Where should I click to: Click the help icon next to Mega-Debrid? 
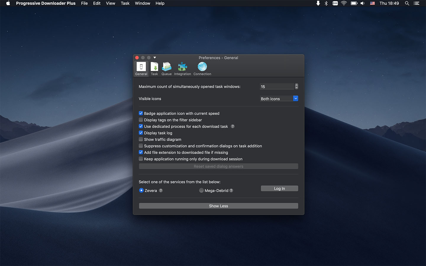point(231,191)
